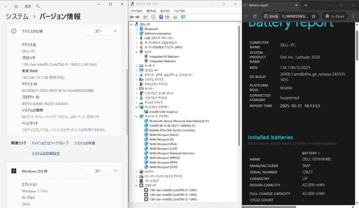Click the システム breadcrumb in Settings
Screen dimensions: 359x208
pos(17,17)
